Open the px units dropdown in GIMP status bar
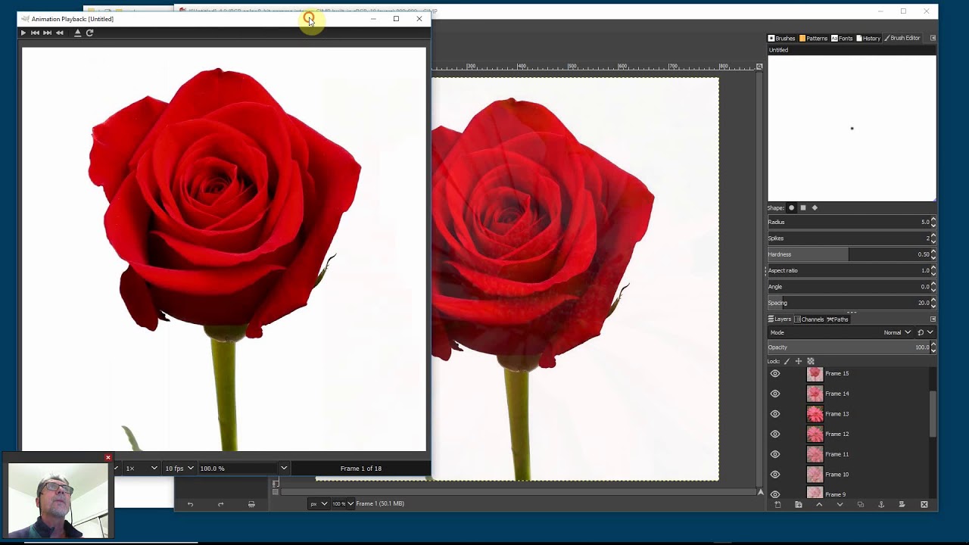Image resolution: width=969 pixels, height=545 pixels. (x=319, y=504)
